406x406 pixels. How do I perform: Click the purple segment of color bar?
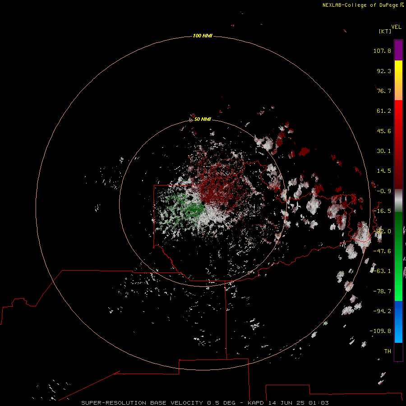[x=398, y=50]
